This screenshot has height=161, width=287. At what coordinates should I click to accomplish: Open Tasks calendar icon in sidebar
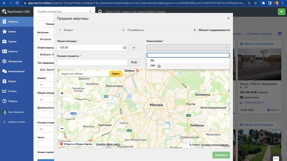click(4, 81)
